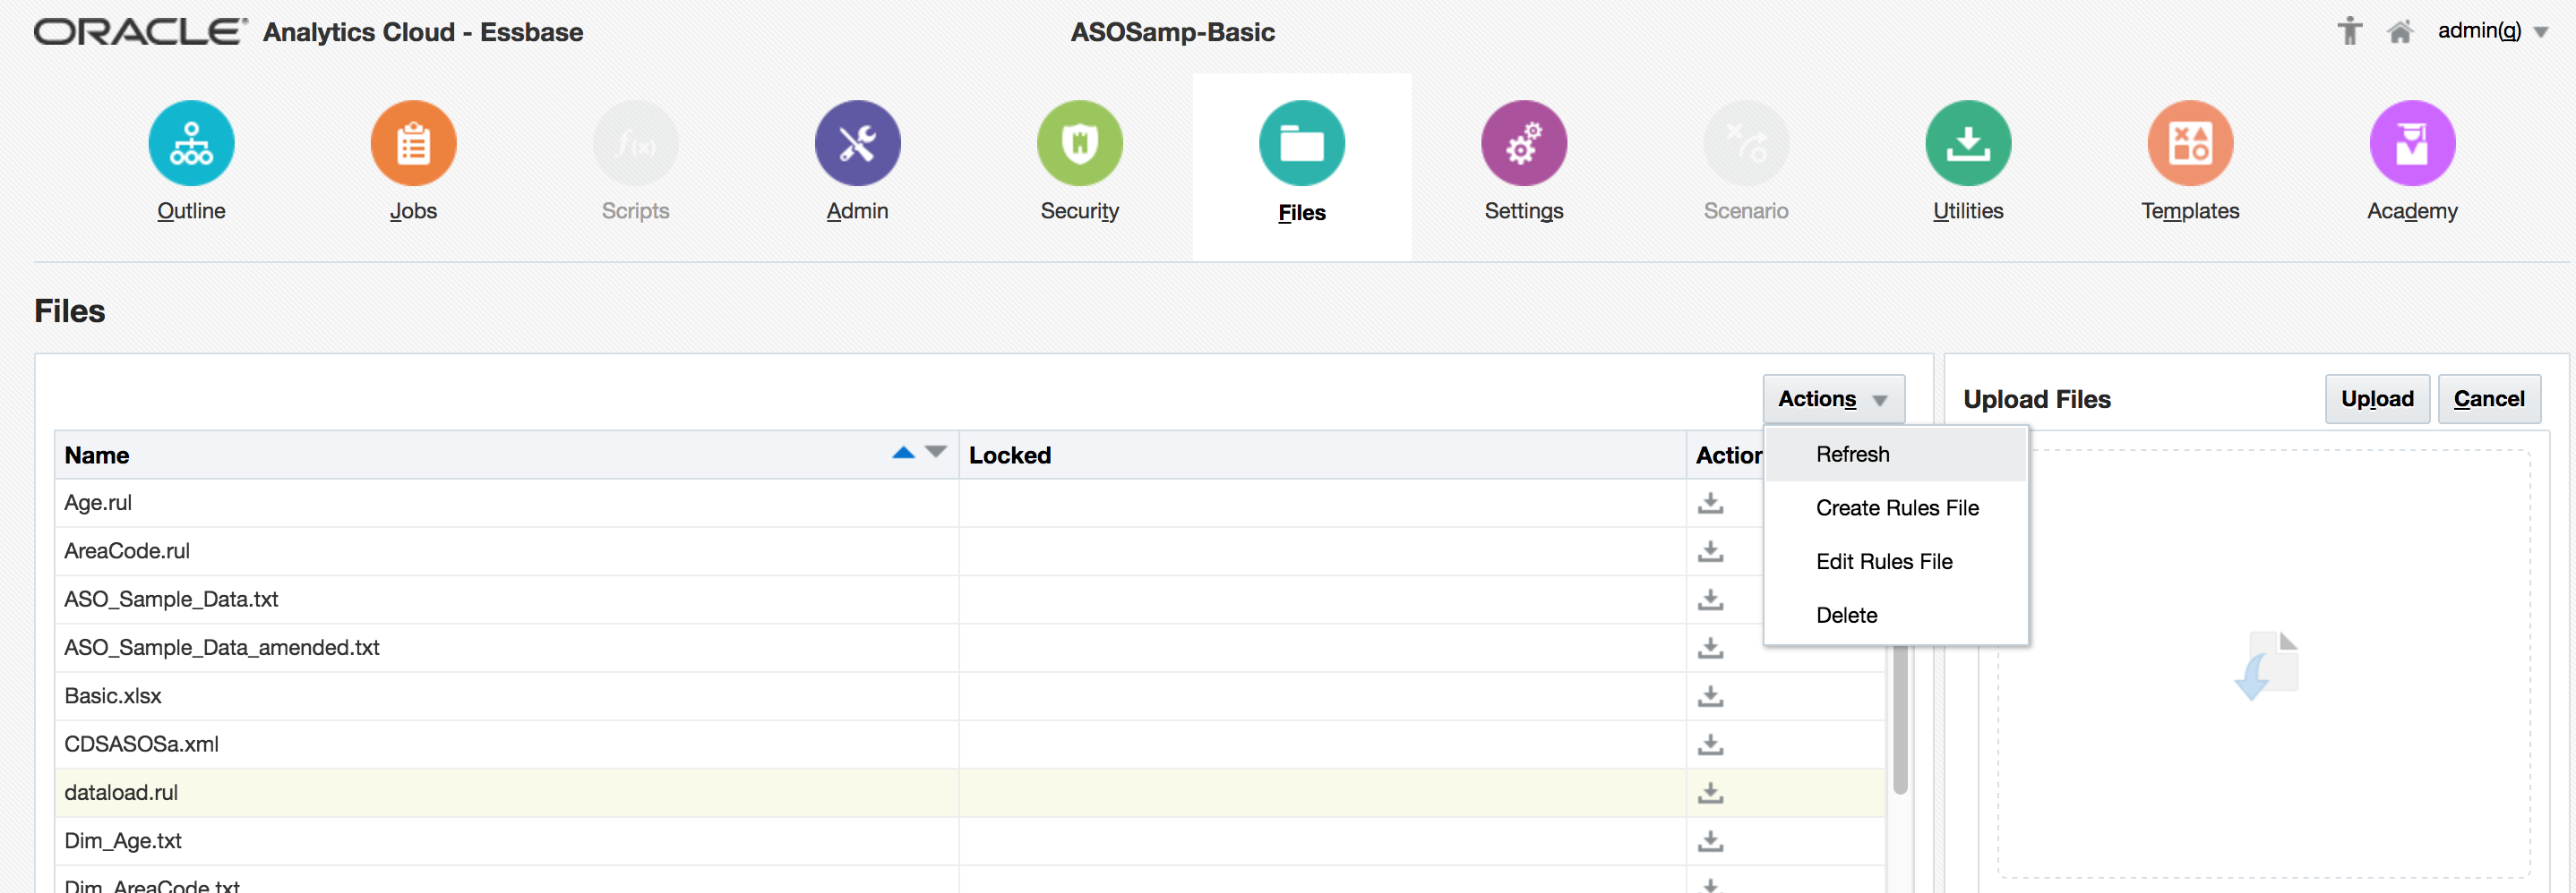Open the Oracle logo link
Viewport: 2576px width, 893px height.
click(141, 32)
